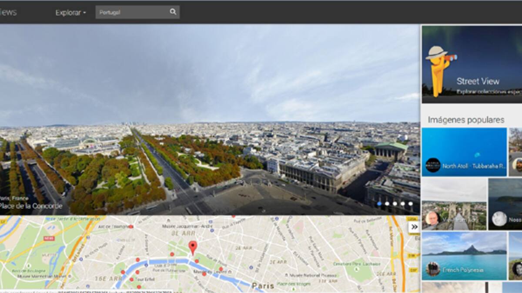The image size is (522, 293).
Task: Open the North Atoll author avatar
Action: tap(433, 165)
